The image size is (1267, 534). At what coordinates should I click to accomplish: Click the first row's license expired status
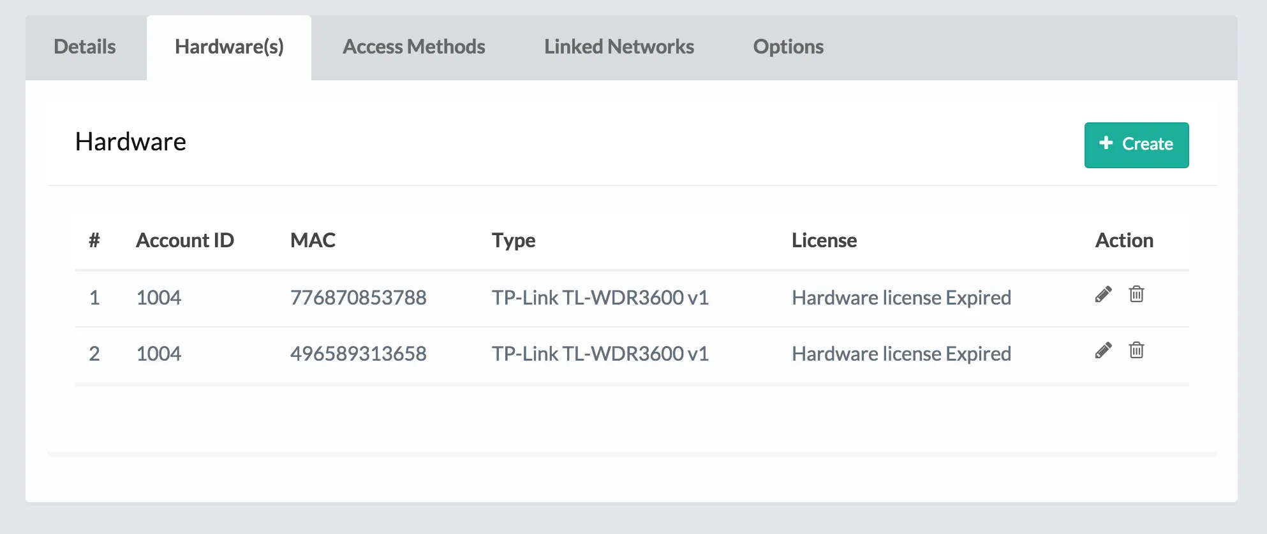coord(901,298)
